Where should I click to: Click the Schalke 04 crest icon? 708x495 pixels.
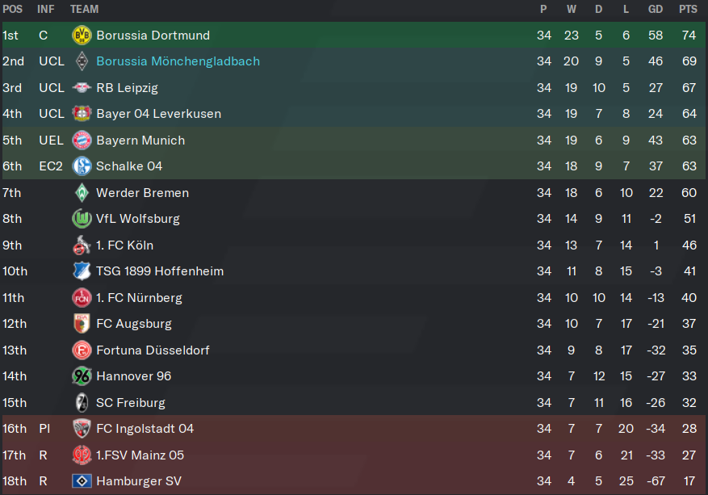[82, 166]
